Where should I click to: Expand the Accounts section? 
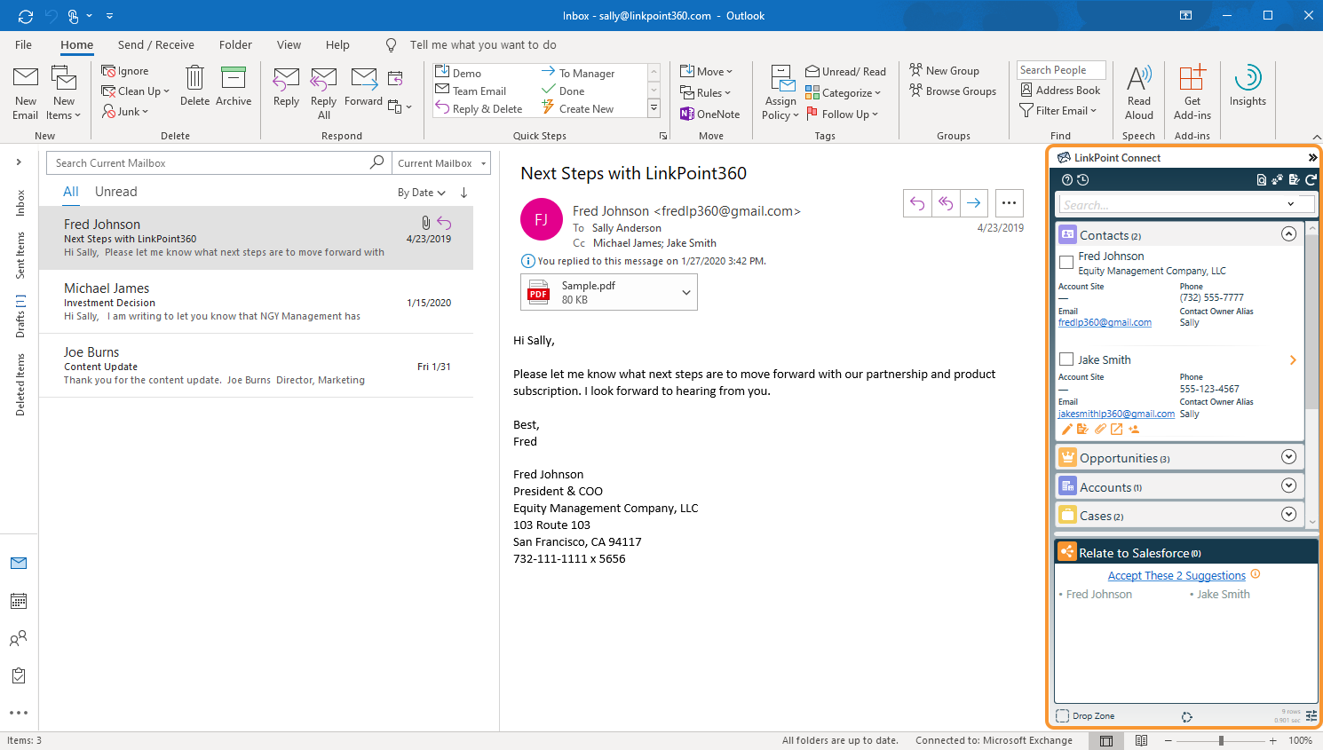[1289, 486]
